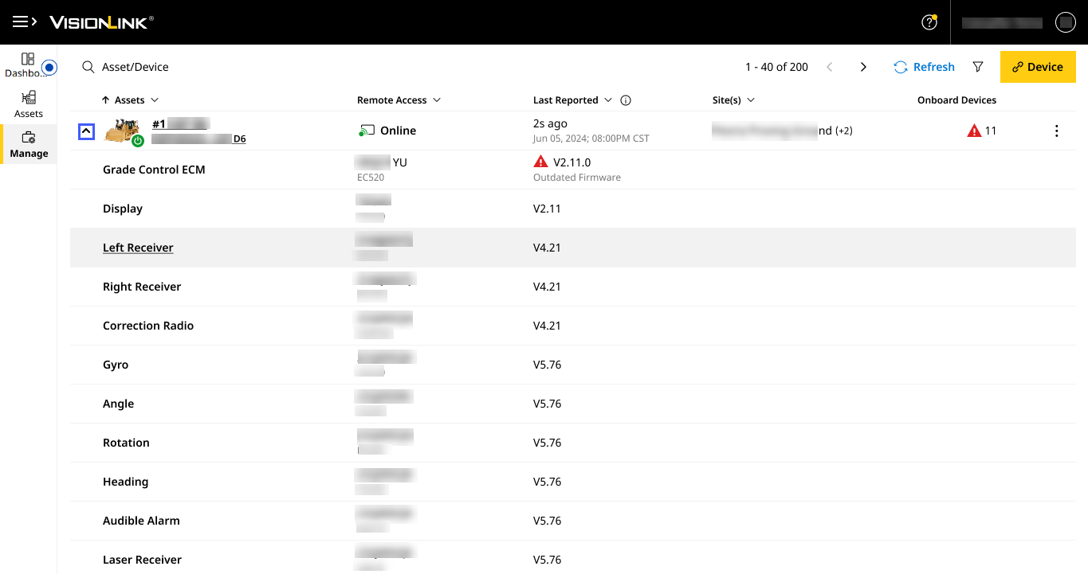Collapse the expanded asset row
This screenshot has width=1088, height=574.
pos(86,131)
